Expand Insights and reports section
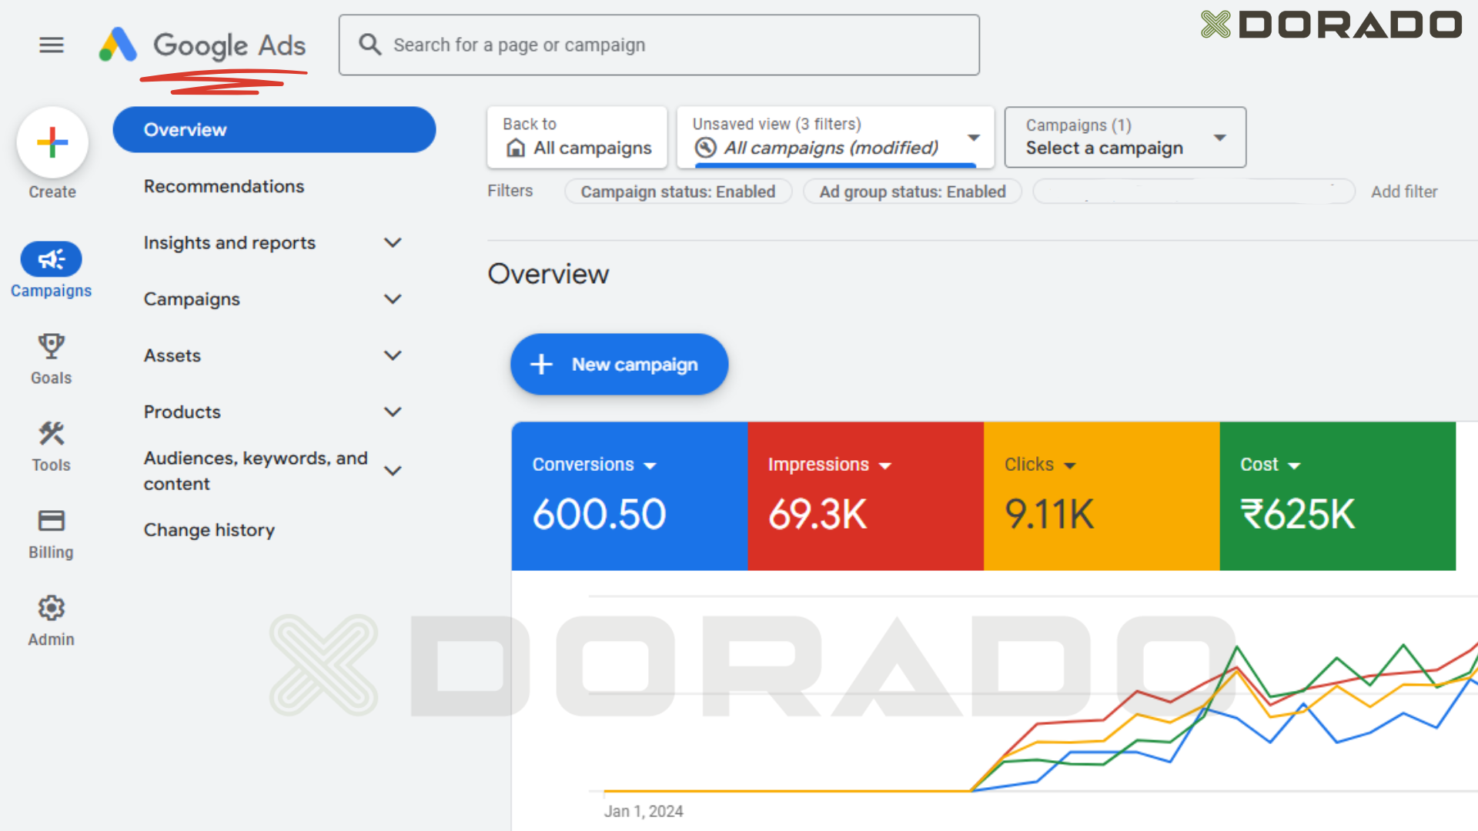 (x=393, y=242)
